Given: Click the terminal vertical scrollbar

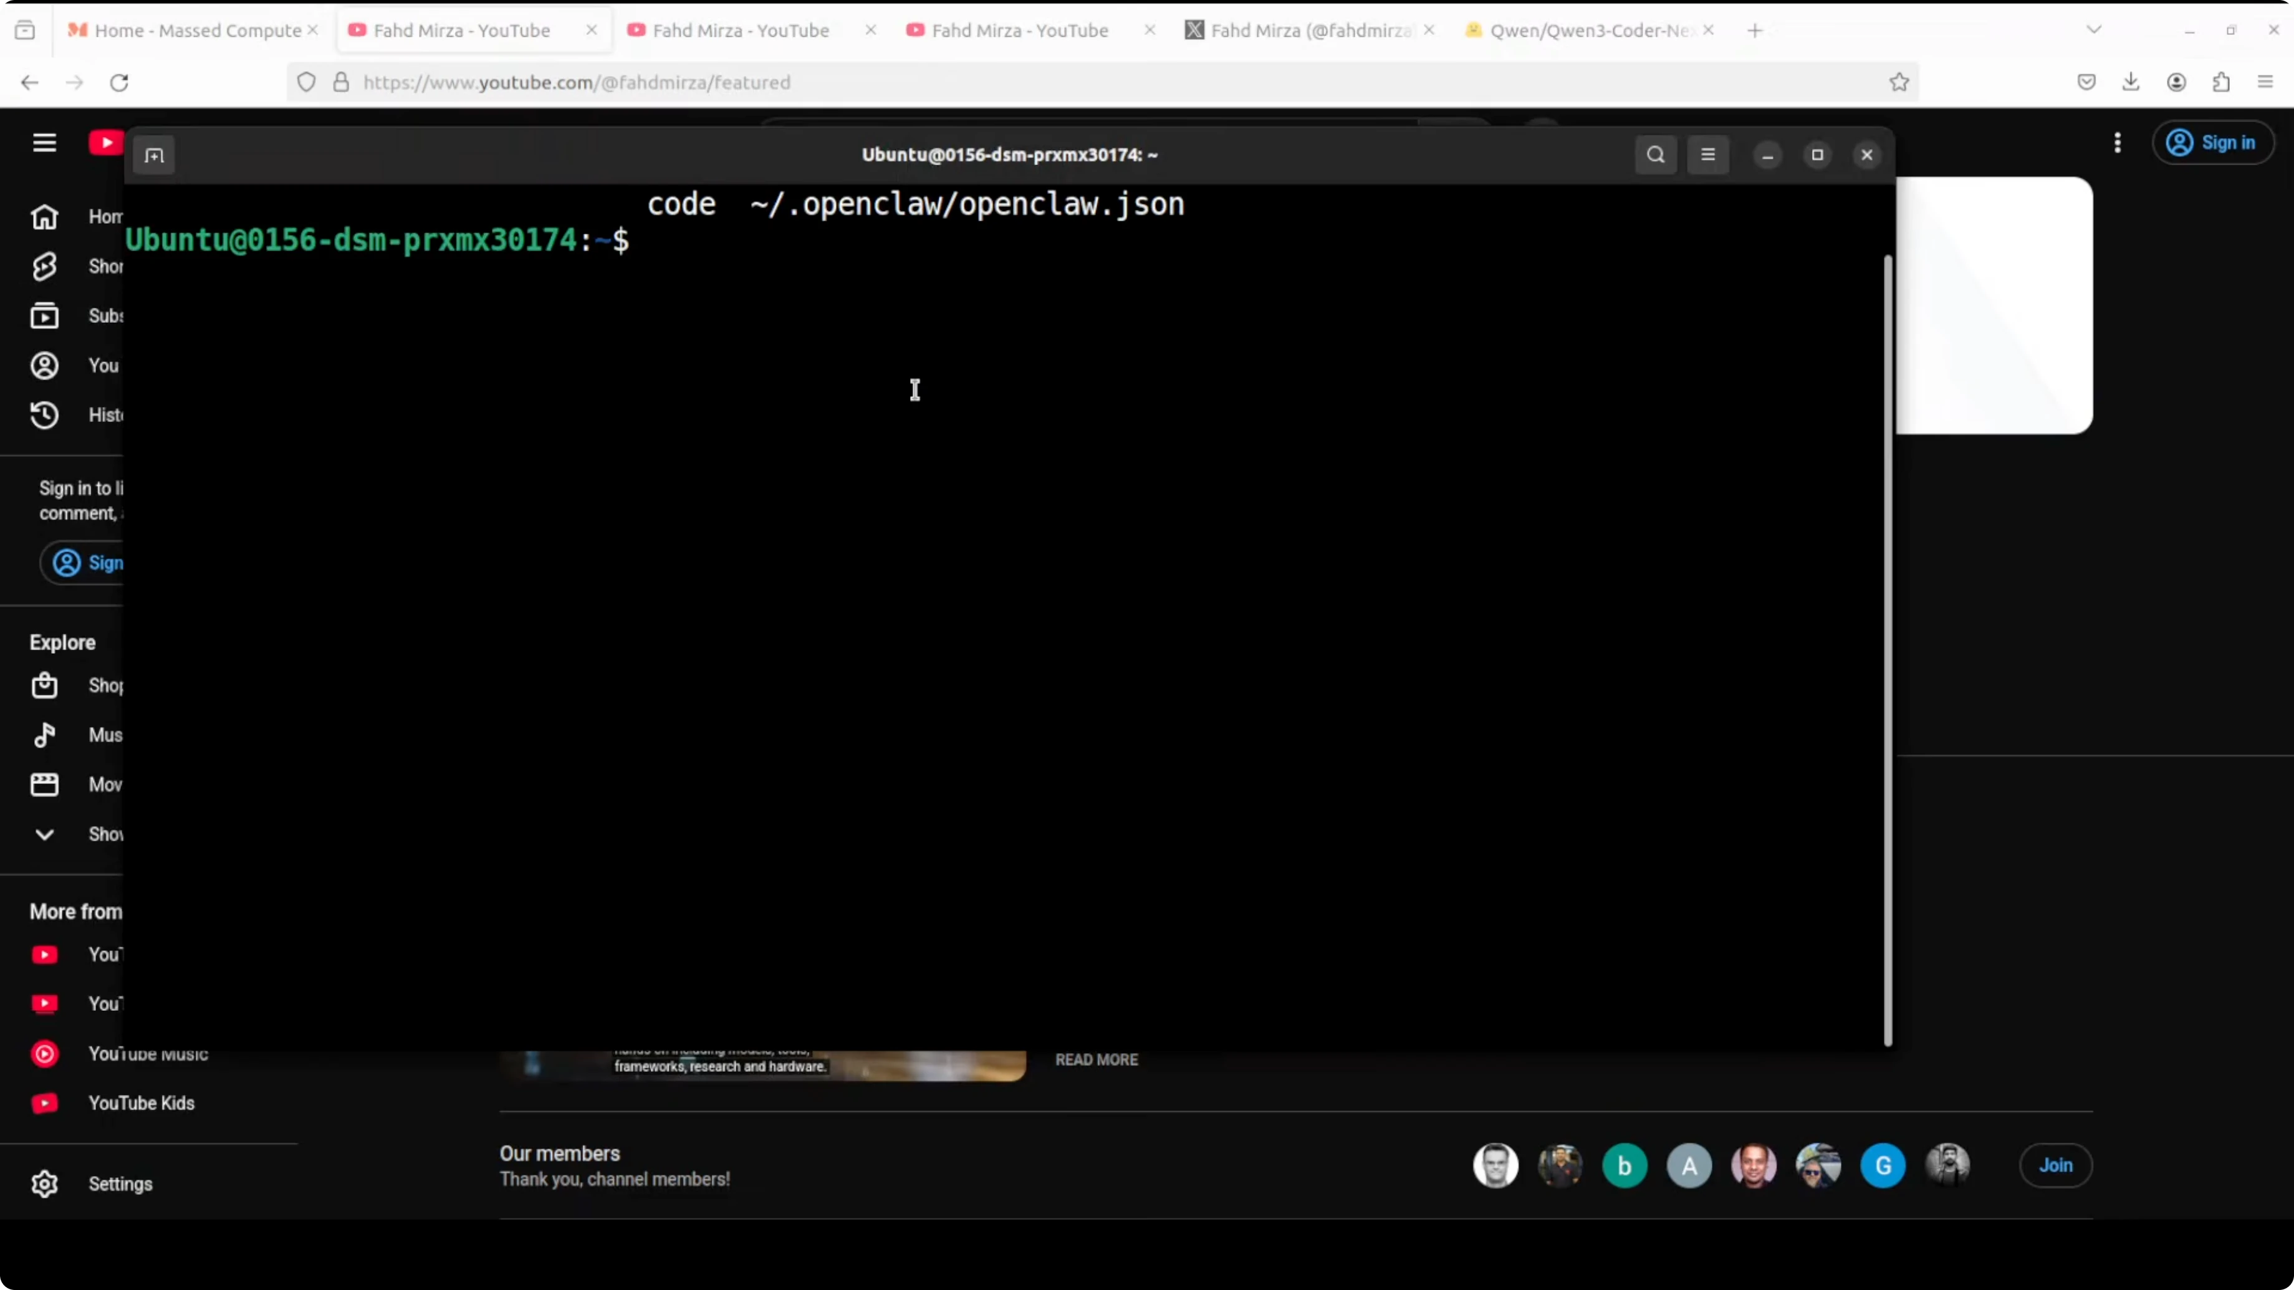Looking at the screenshot, I should click(1887, 650).
